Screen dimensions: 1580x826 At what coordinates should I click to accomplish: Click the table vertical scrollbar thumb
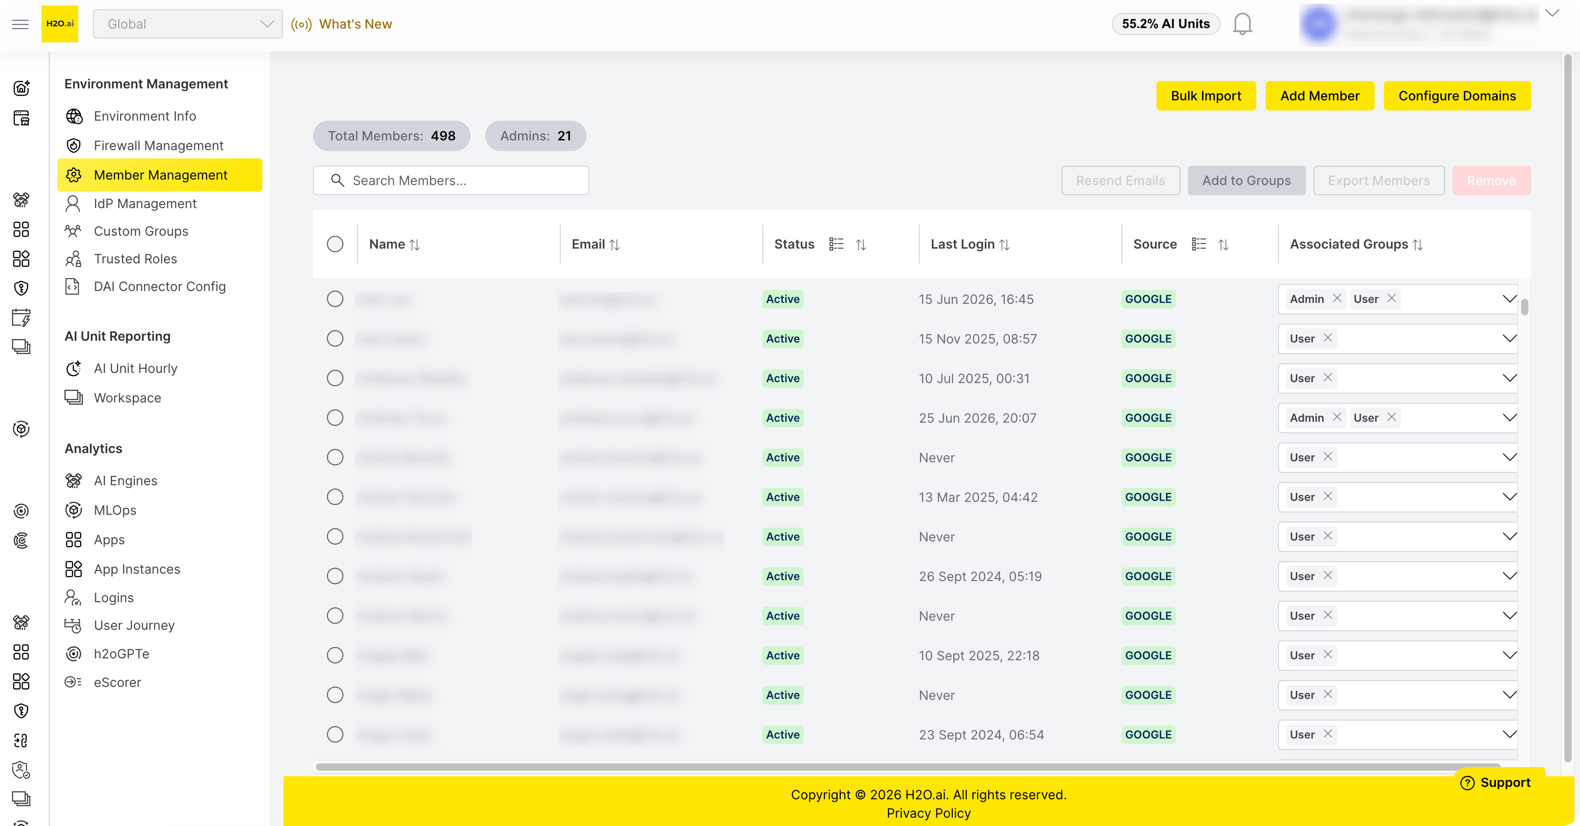point(1524,307)
